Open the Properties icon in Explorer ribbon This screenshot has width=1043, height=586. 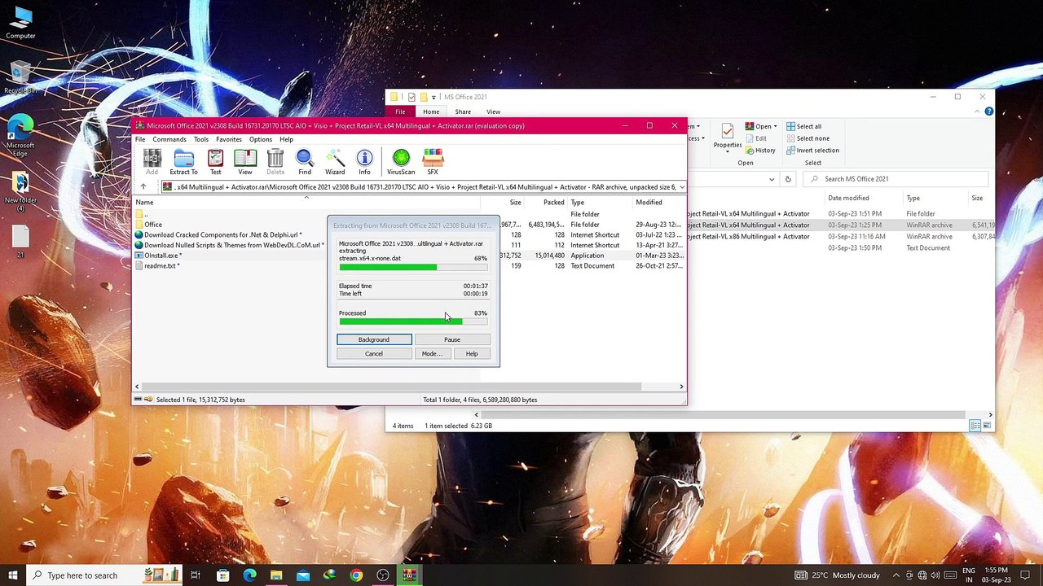[x=727, y=136]
